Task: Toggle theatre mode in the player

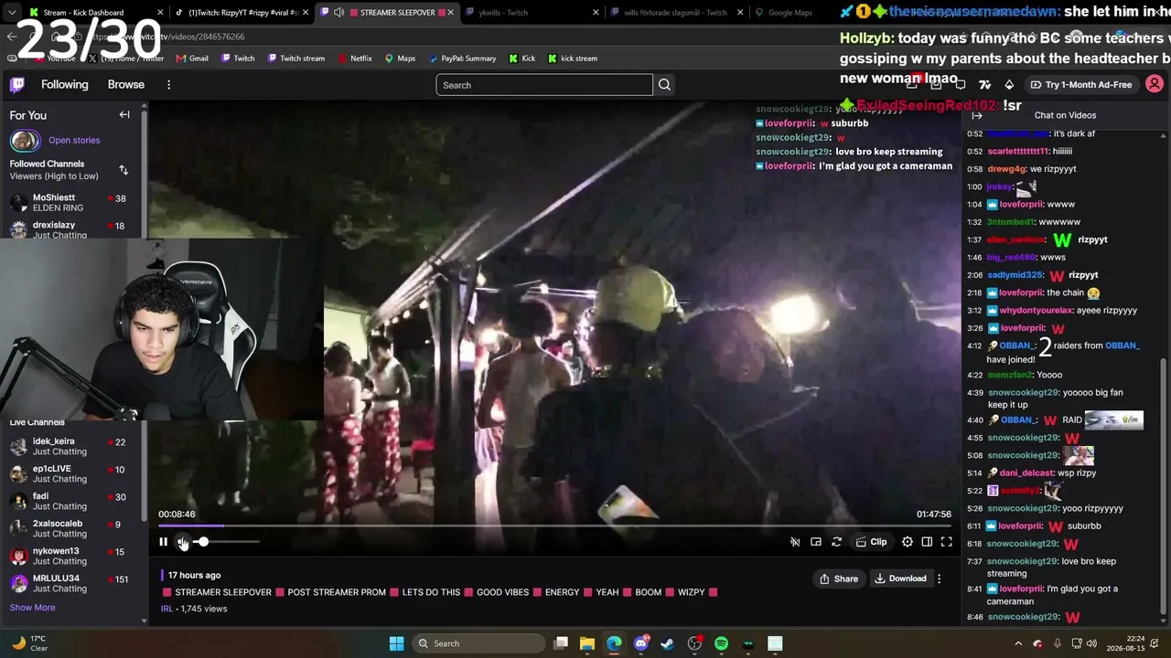Action: click(927, 542)
